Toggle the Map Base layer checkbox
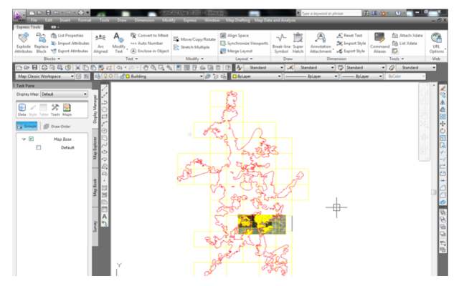This screenshot has height=286, width=459. pyautogui.click(x=32, y=139)
